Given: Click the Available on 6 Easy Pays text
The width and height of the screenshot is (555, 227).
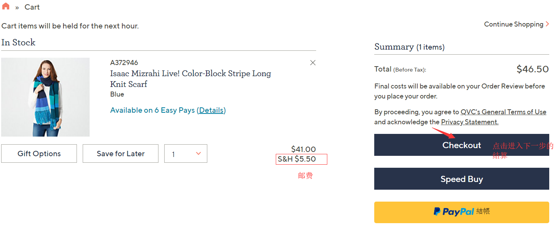Looking at the screenshot, I should pos(152,110).
